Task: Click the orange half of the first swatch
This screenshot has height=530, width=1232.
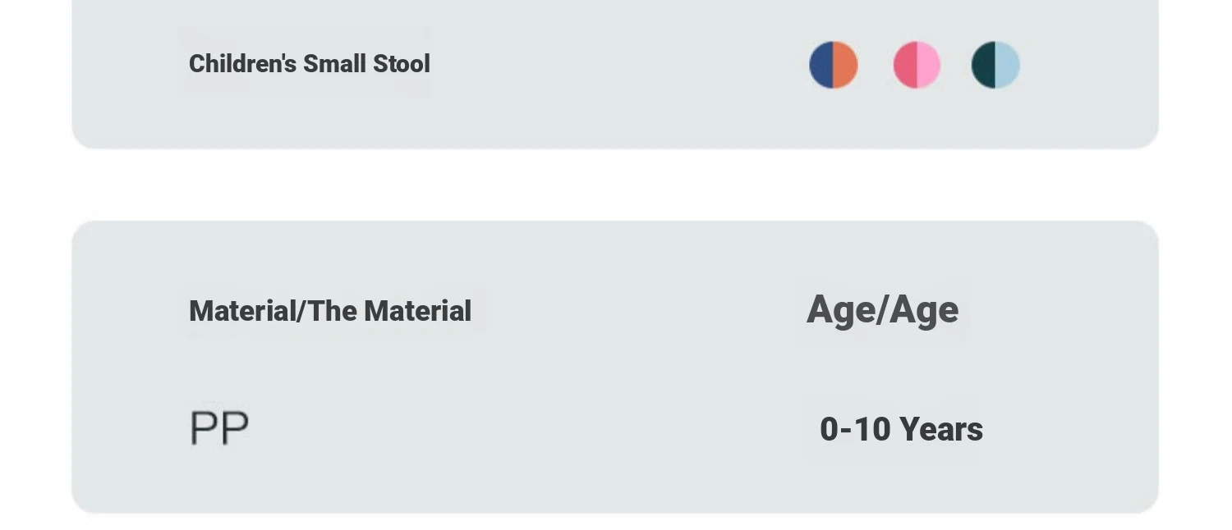Action: click(x=846, y=65)
